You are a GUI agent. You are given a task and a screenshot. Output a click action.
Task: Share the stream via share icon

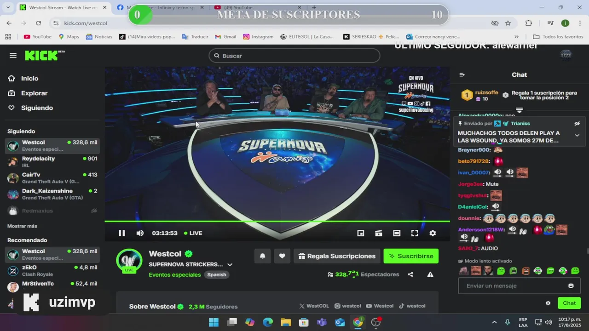coord(410,274)
